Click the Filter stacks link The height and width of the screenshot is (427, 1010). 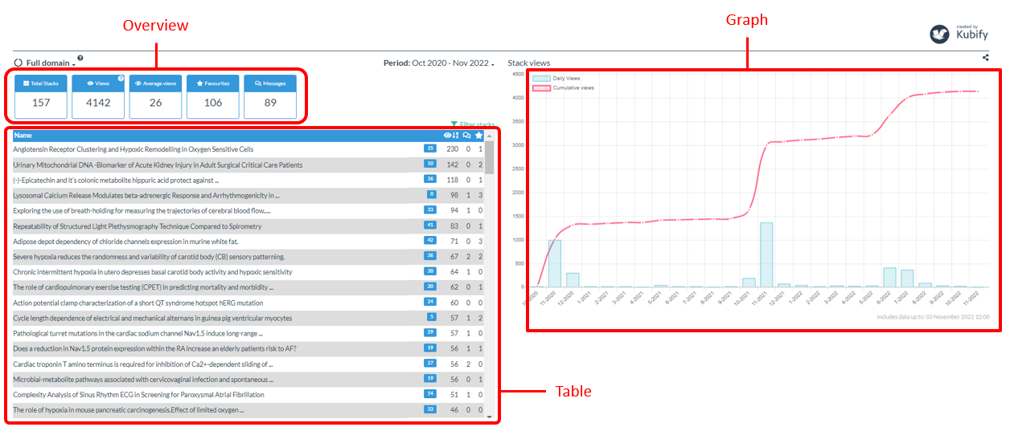point(473,124)
